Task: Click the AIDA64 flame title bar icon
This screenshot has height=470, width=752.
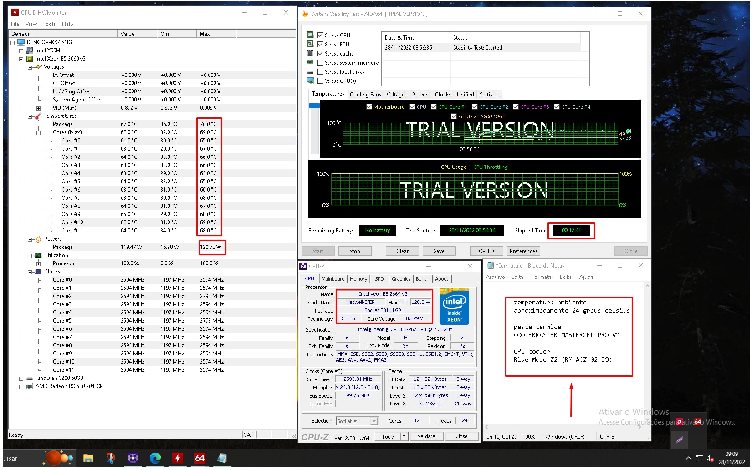Action: [x=305, y=14]
